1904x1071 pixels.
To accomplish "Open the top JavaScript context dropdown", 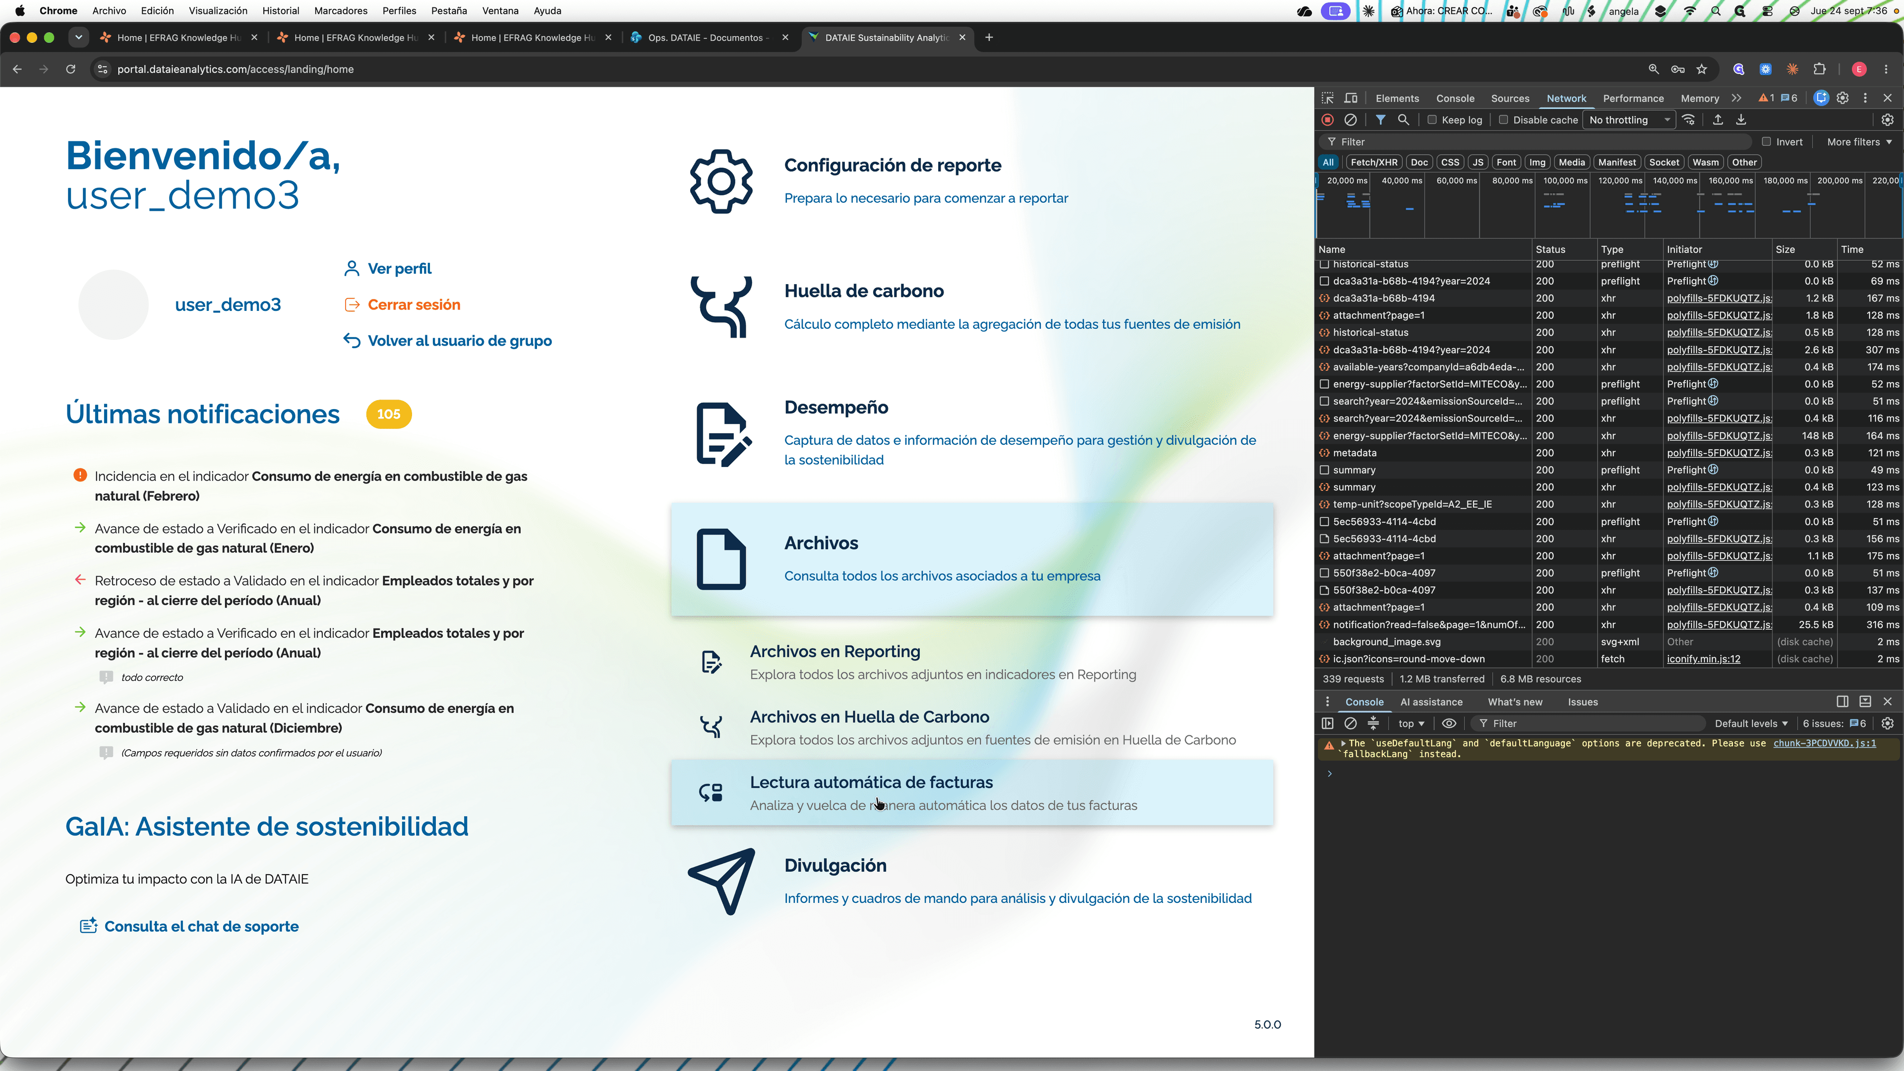I will pos(1411,723).
